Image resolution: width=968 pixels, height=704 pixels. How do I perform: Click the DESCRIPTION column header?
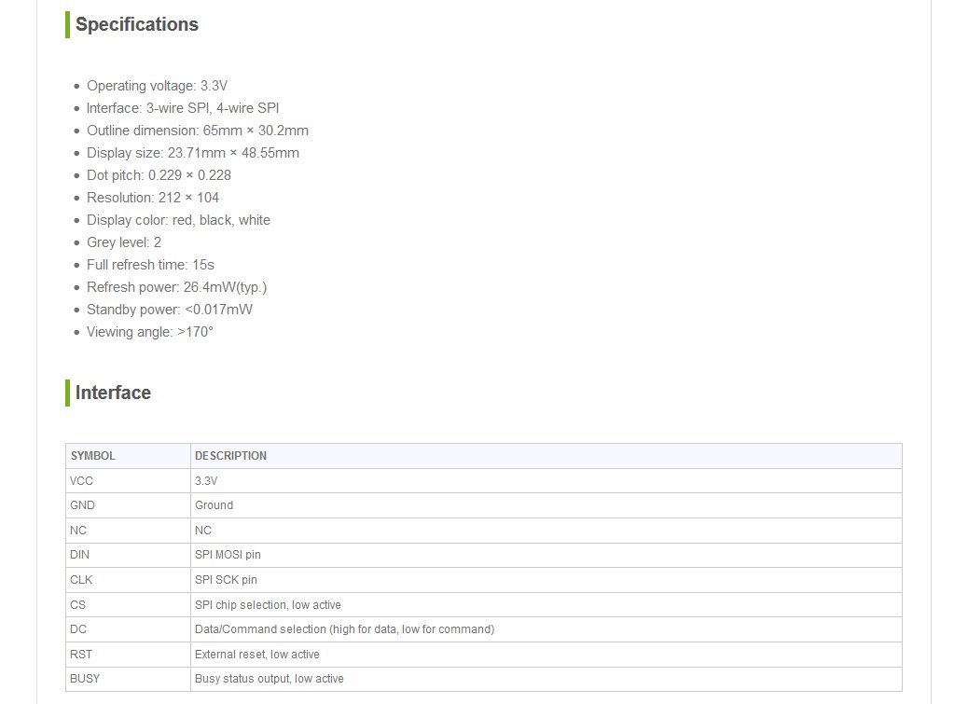point(230,456)
